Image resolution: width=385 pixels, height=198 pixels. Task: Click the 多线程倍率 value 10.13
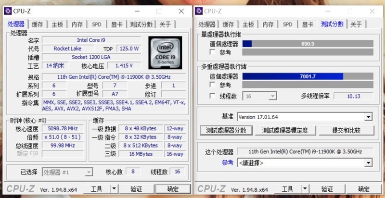click(x=354, y=96)
